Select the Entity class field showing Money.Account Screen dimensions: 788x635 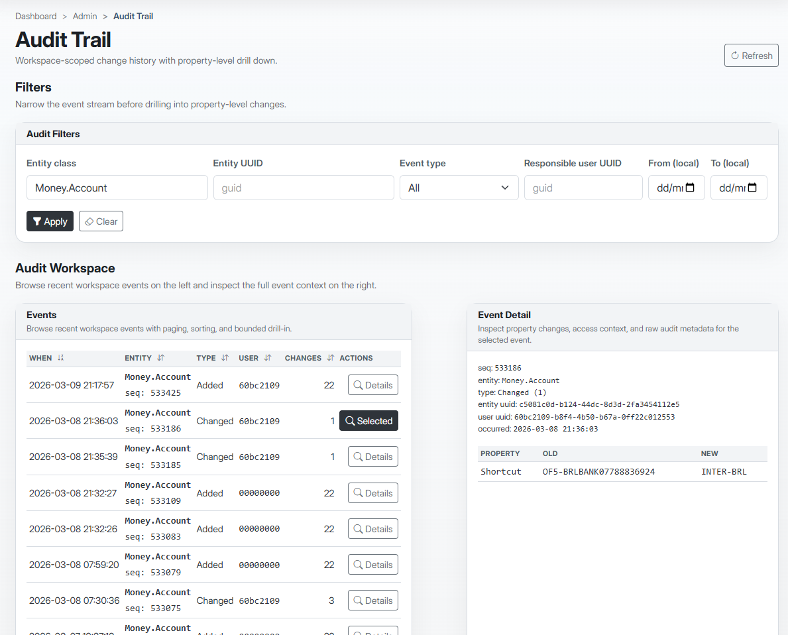117,188
